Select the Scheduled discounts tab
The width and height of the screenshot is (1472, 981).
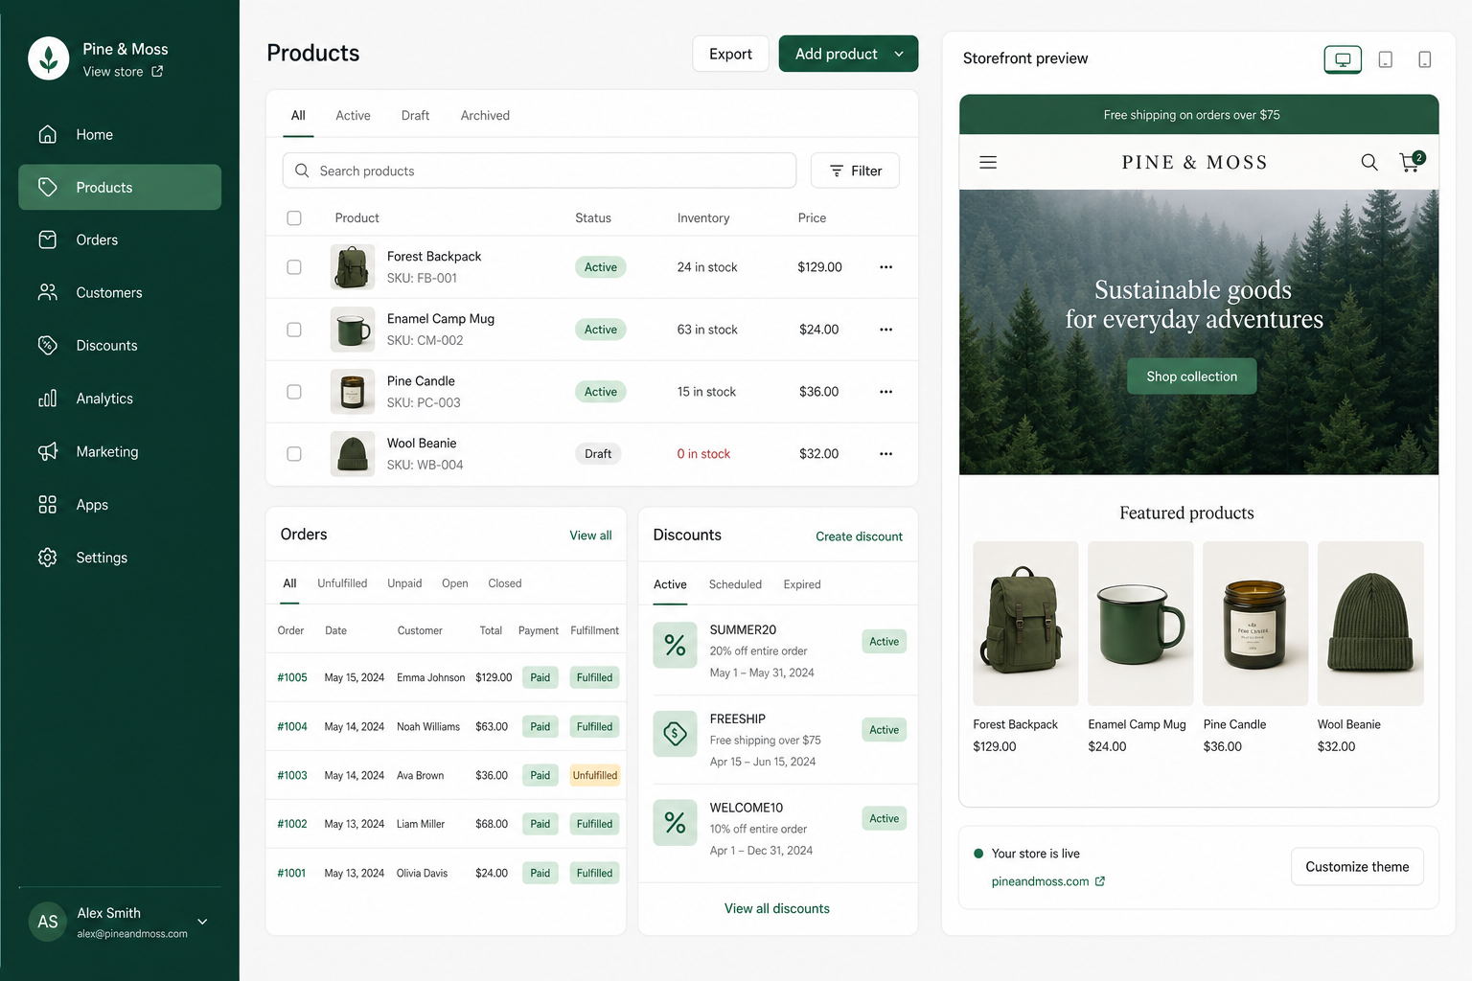point(735,584)
